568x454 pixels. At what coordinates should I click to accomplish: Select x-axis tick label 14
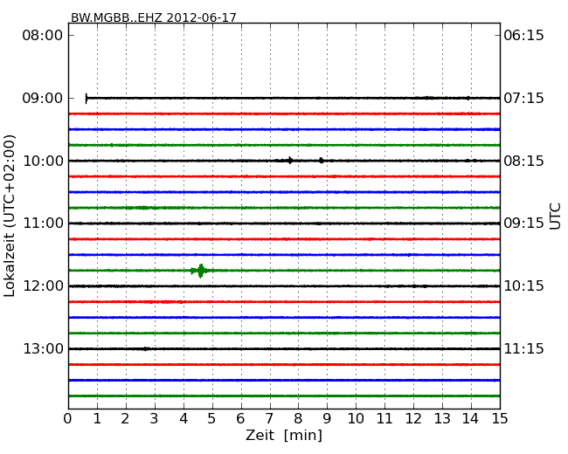470,419
